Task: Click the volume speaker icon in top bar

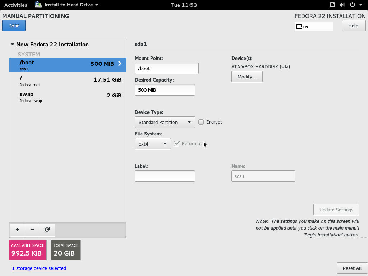Action: [342, 5]
